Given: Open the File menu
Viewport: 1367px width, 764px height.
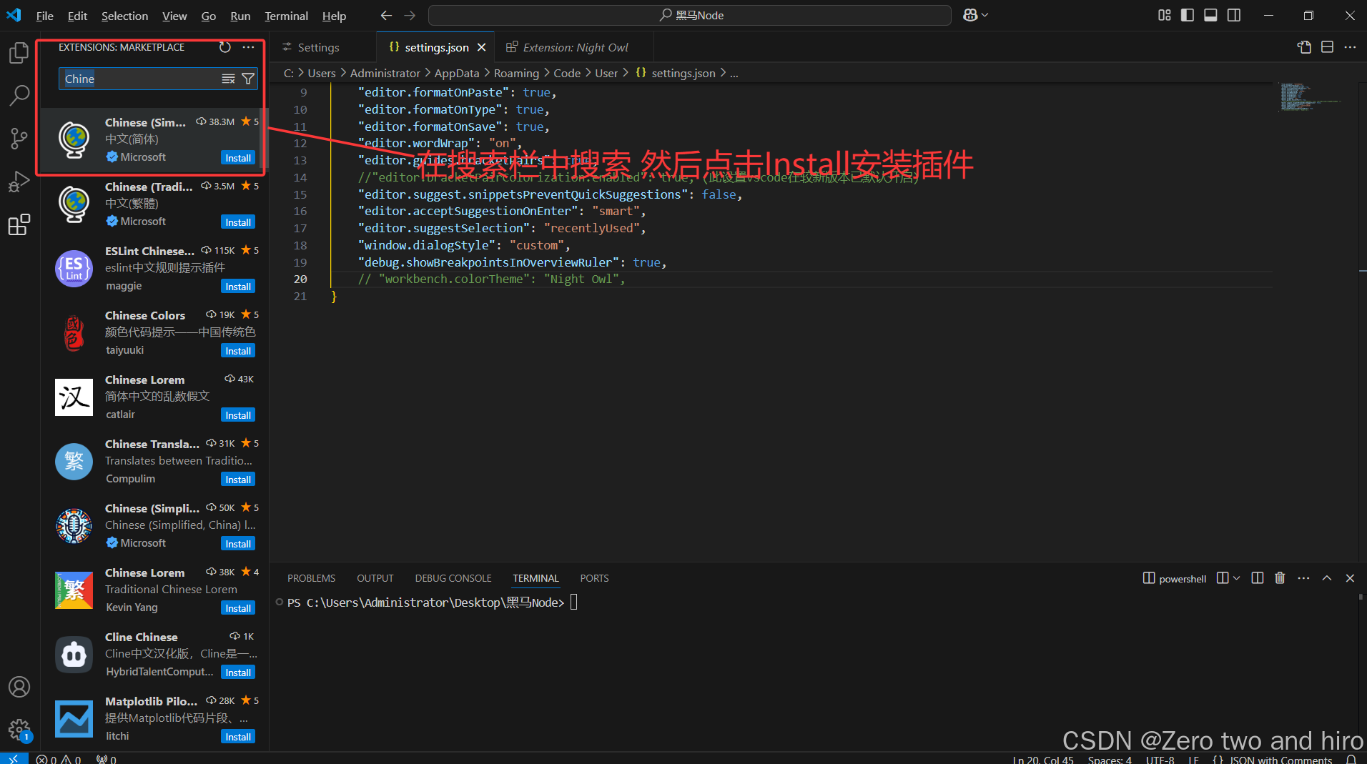Looking at the screenshot, I should click(44, 16).
